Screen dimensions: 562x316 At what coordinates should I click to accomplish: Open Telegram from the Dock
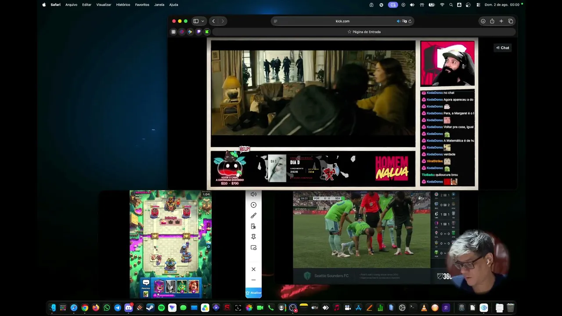pos(118,308)
